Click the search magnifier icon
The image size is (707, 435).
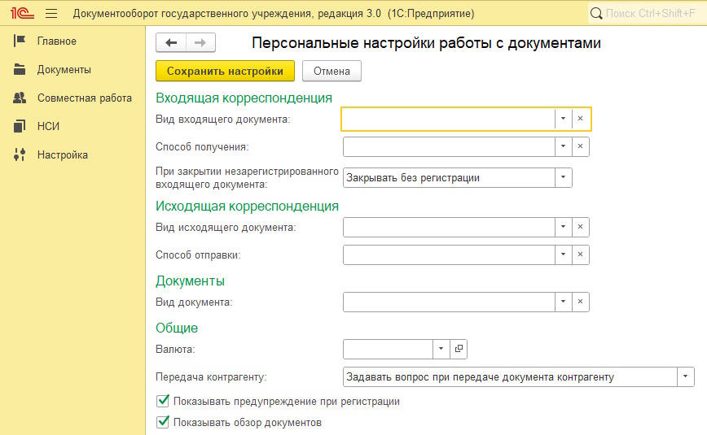pyautogui.click(x=596, y=14)
